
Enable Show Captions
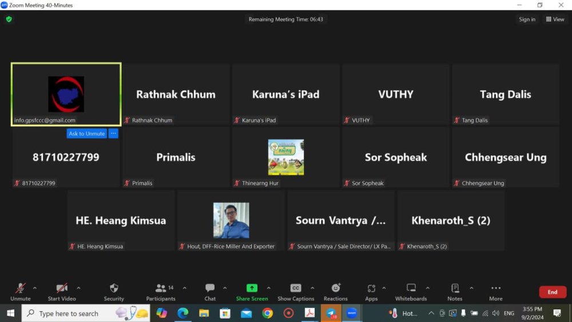296,288
